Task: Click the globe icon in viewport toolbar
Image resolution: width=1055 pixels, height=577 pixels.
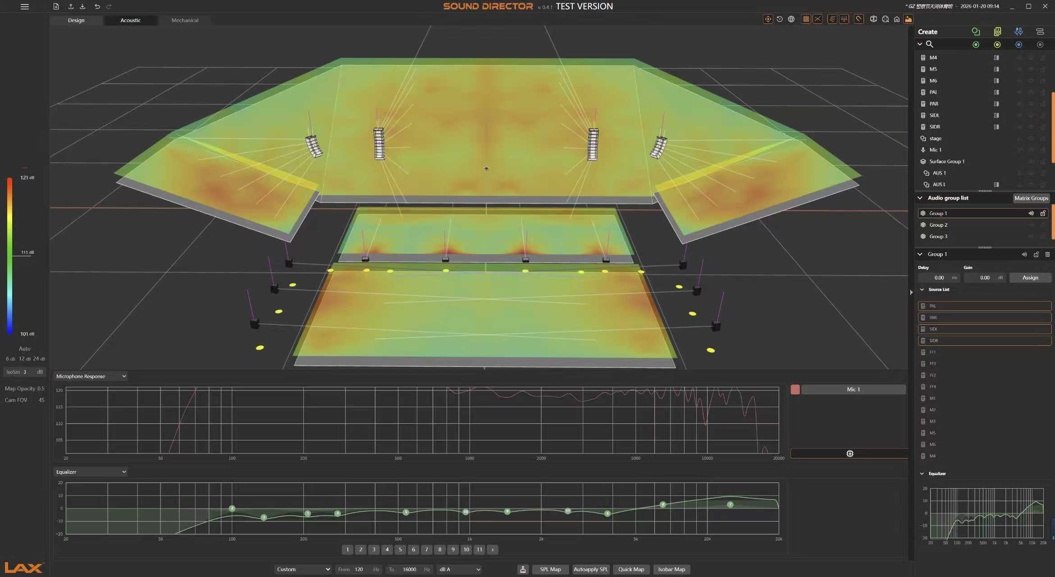Action: tap(791, 19)
